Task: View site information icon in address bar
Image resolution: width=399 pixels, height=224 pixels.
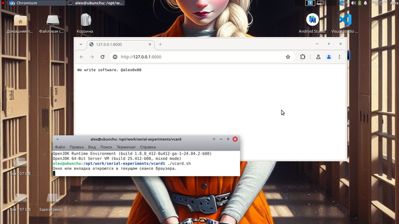Action: coord(115,57)
